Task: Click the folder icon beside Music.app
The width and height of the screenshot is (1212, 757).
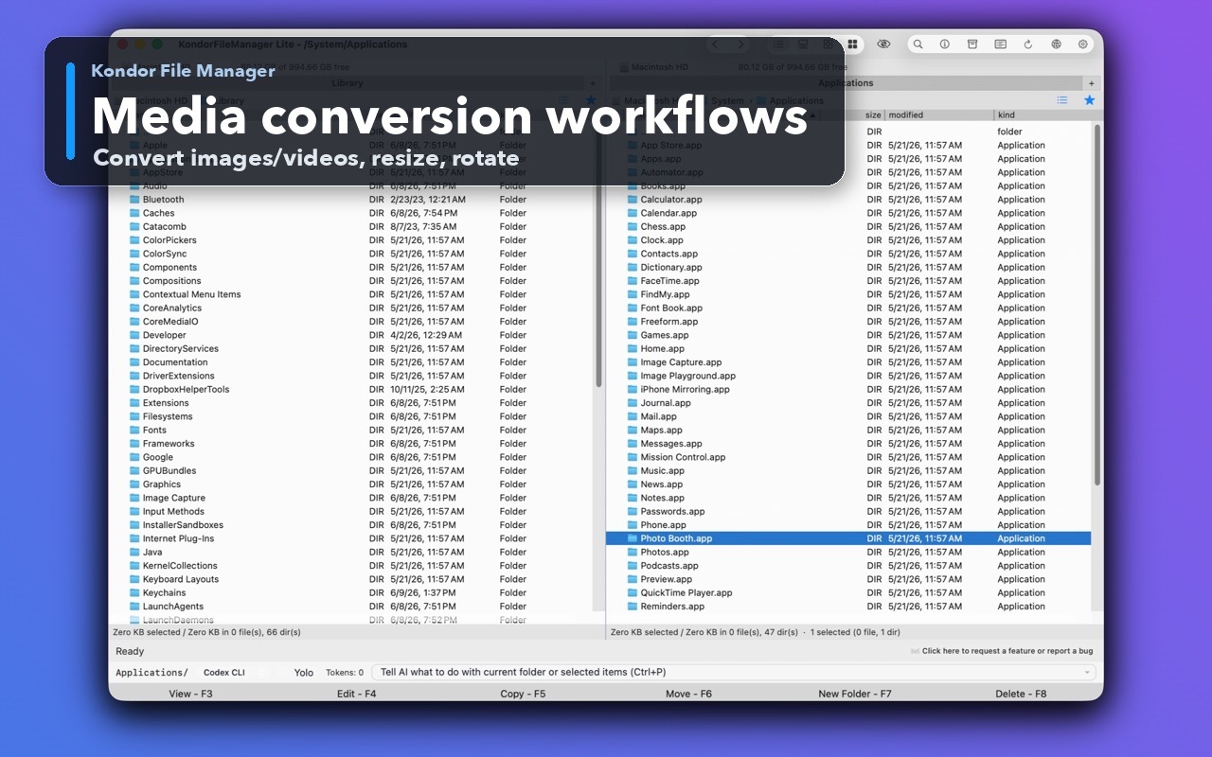Action: 633,471
